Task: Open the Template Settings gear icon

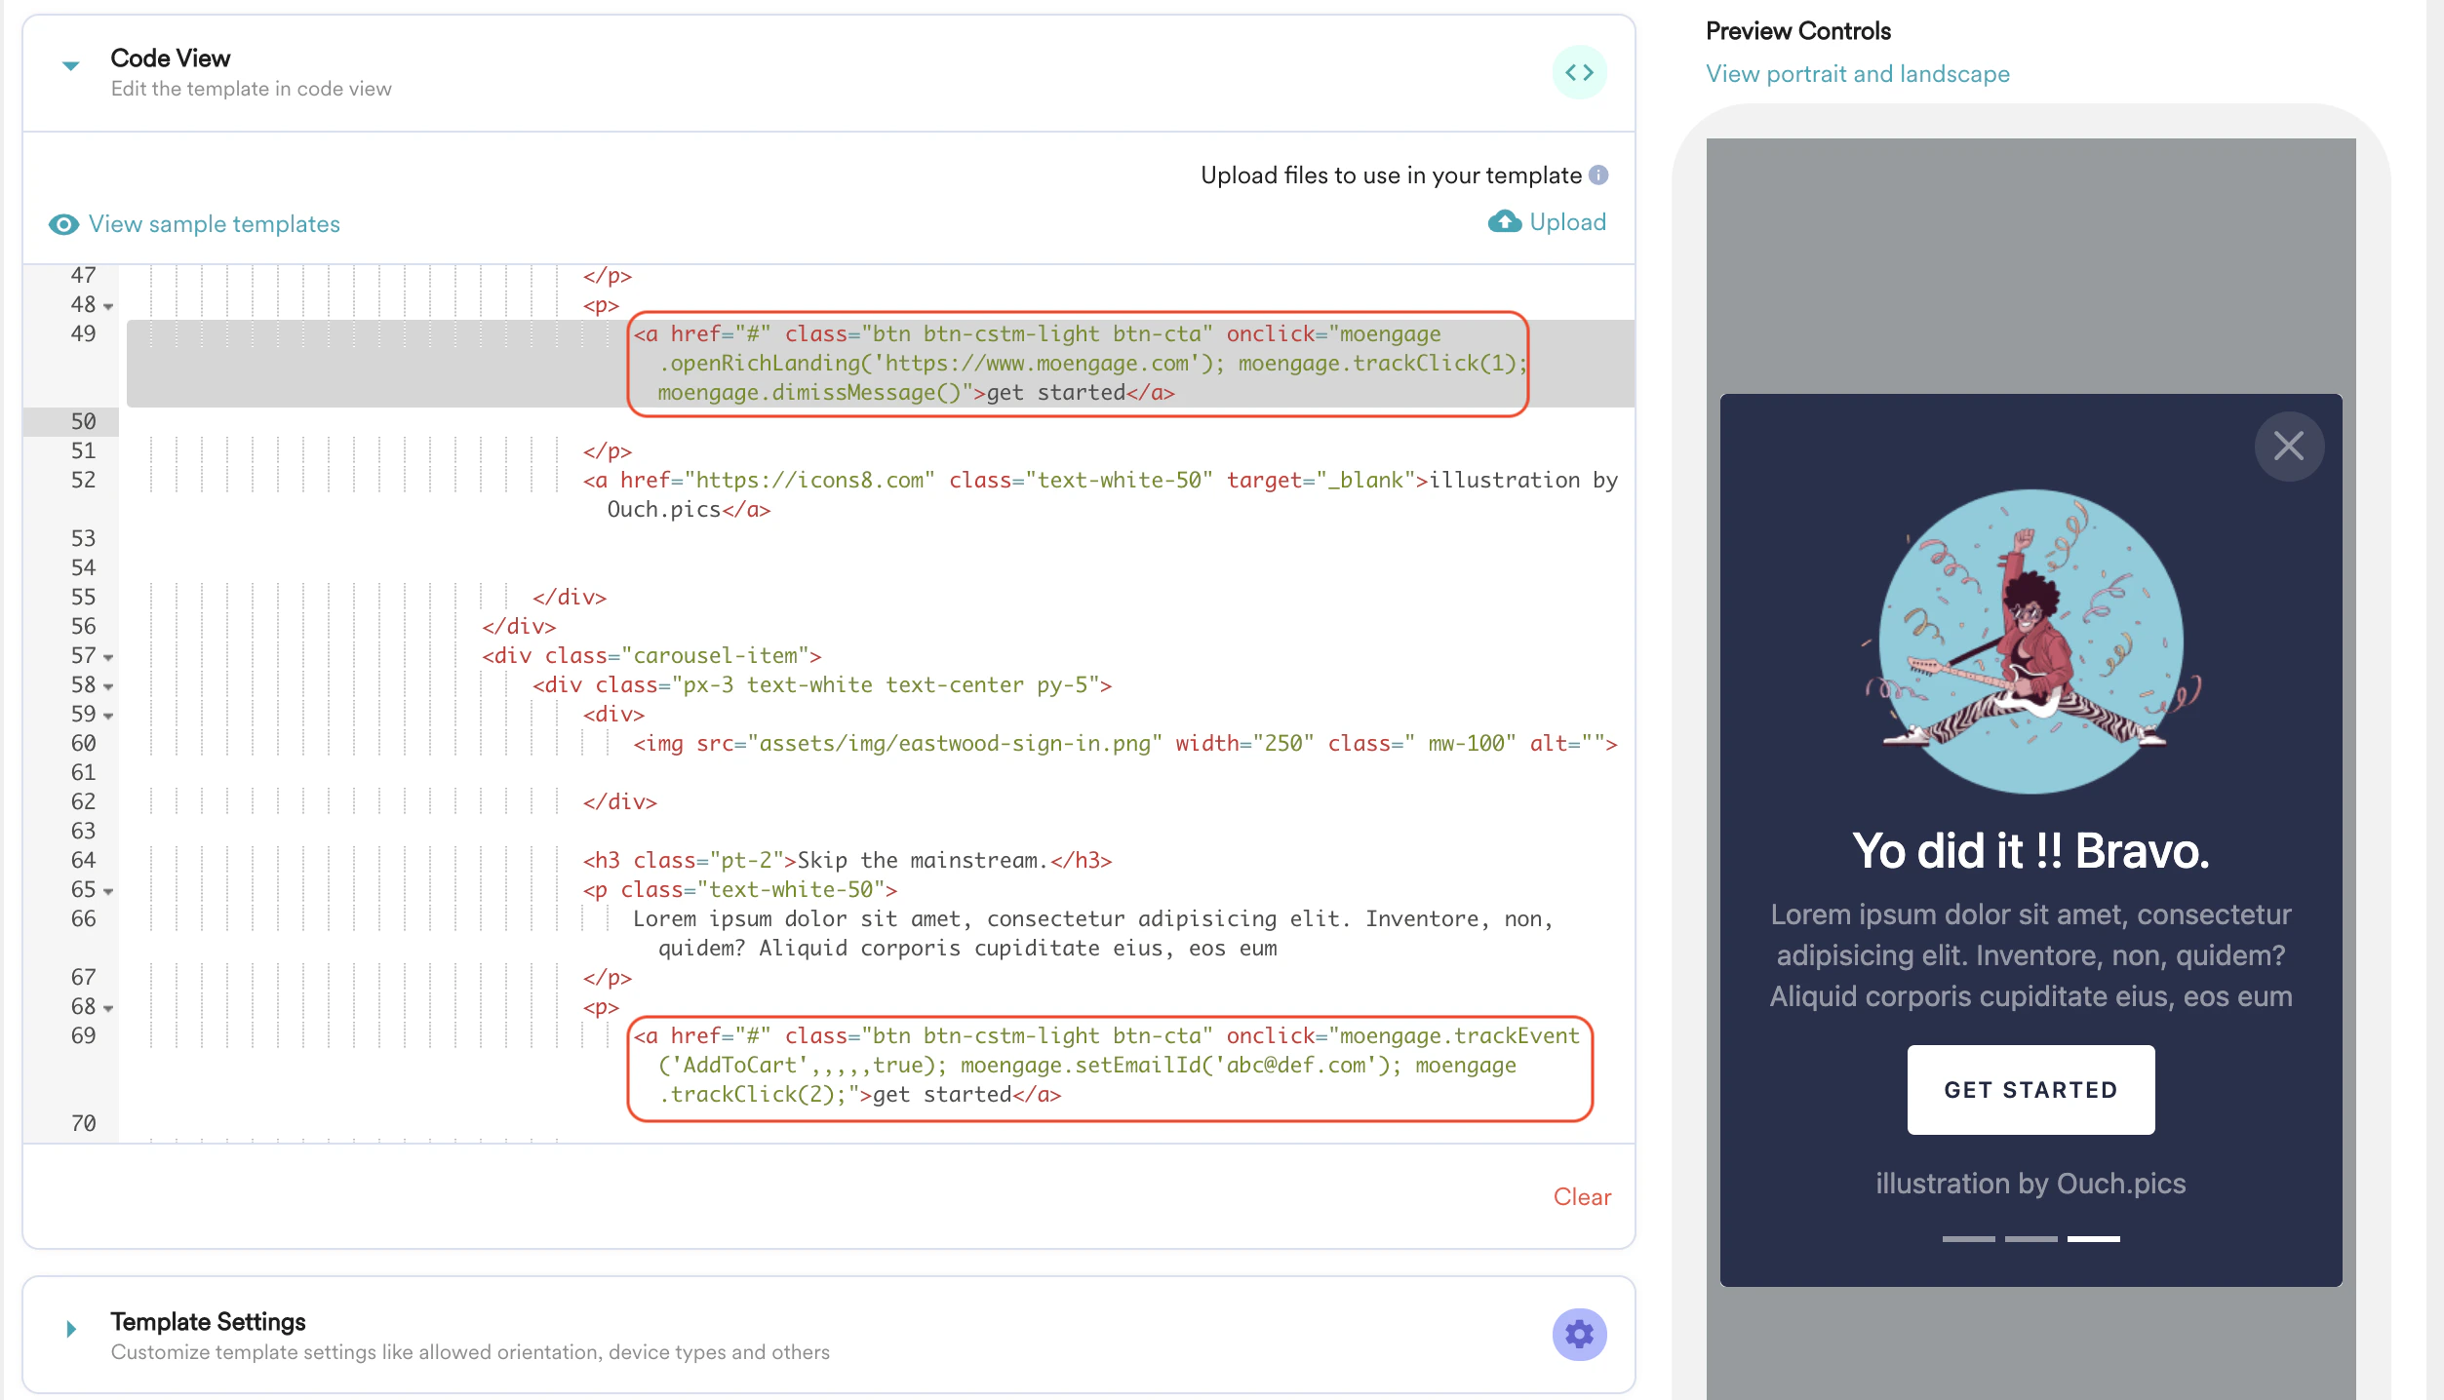Action: click(x=1579, y=1334)
